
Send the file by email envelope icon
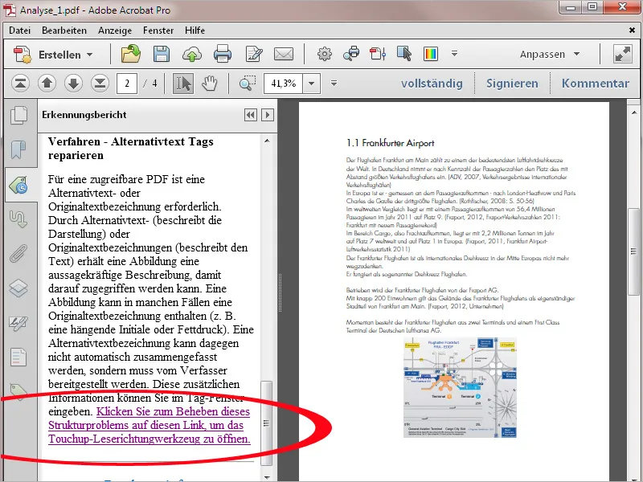(x=284, y=54)
